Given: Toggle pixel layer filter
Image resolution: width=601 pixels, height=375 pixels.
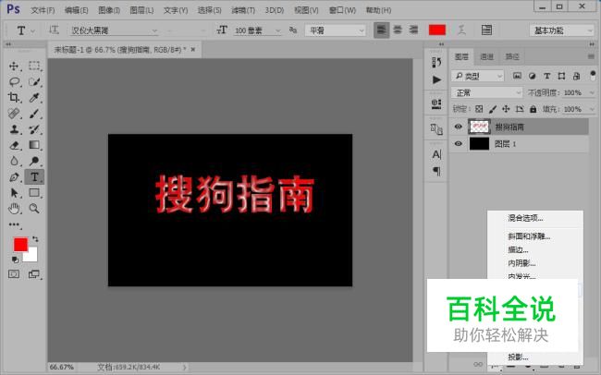Looking at the screenshot, I should tap(517, 76).
